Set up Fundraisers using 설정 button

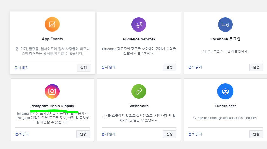coord(256,134)
